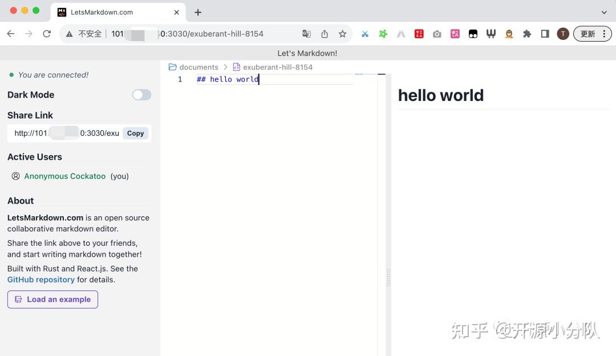616x356 pixels.
Task: Open the translate page icon
Action: pyautogui.click(x=306, y=34)
